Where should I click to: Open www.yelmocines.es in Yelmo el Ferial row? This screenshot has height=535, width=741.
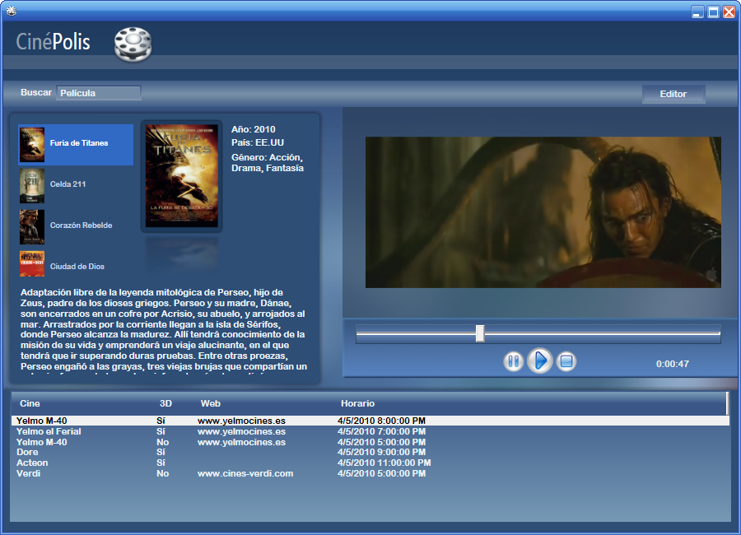tap(241, 431)
